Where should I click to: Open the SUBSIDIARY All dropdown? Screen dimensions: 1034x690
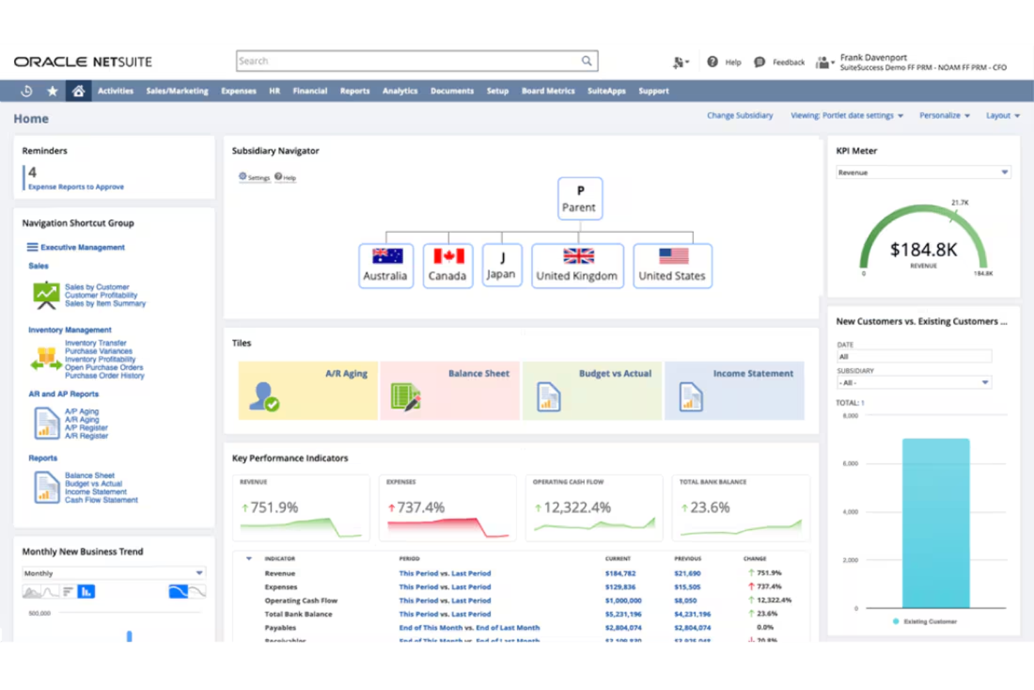(x=914, y=382)
